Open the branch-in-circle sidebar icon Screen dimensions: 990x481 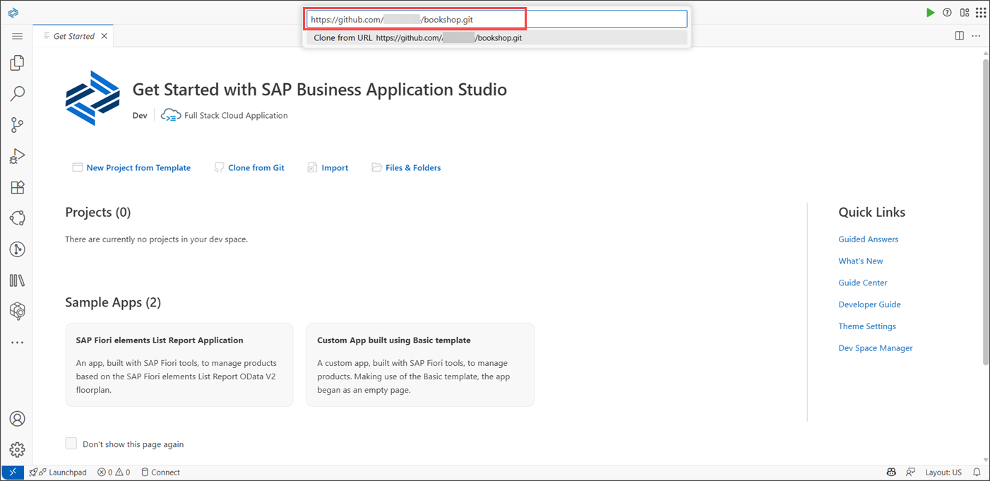[x=17, y=249]
